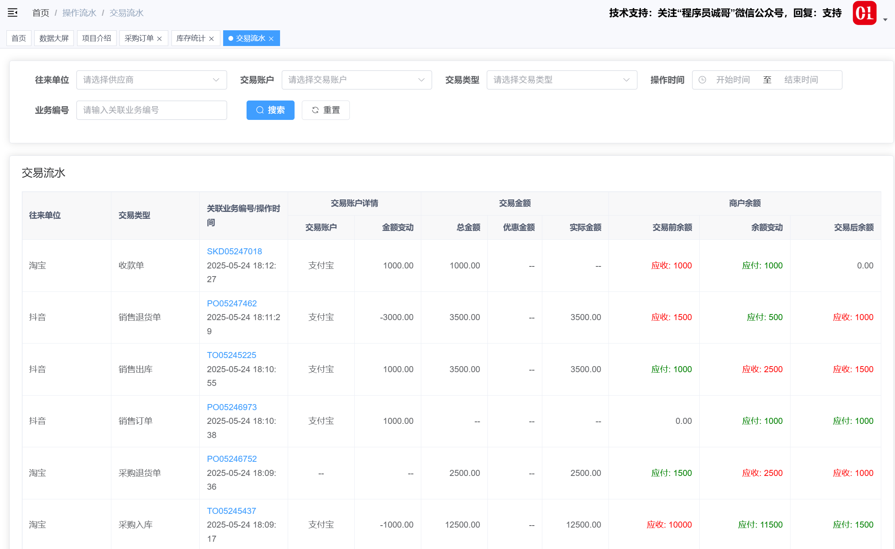895x549 pixels.
Task: Click the blue 搜索 button
Action: pos(270,110)
